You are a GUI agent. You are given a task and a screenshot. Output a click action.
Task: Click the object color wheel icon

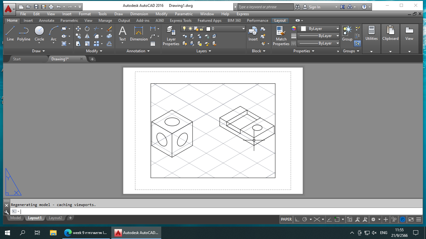(293, 29)
